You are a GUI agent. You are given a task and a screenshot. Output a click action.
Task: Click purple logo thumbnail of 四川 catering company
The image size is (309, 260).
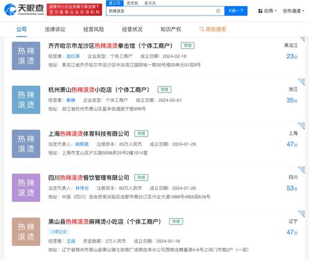26,188
